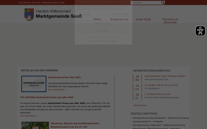Click the search magnifier icon

pyautogui.click(x=163, y=3)
